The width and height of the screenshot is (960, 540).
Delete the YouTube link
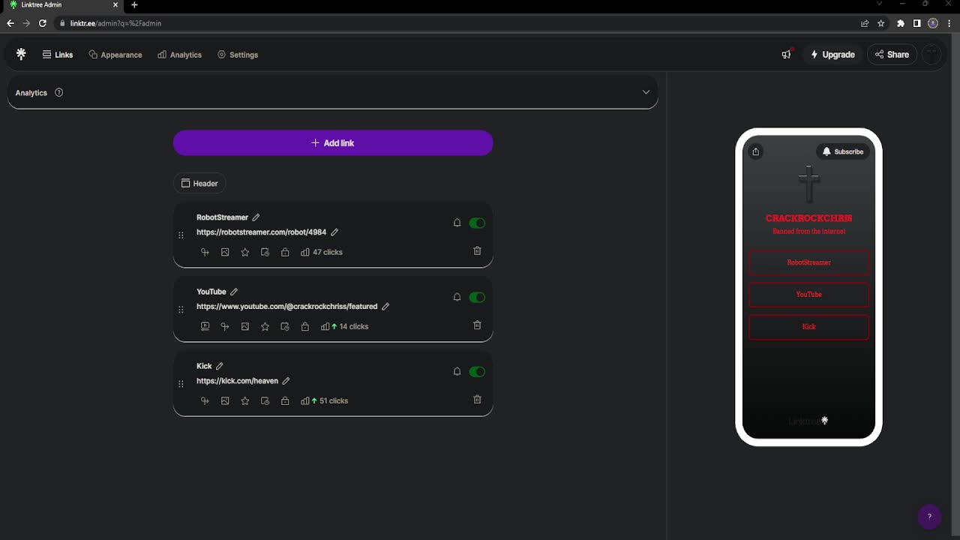pos(477,325)
